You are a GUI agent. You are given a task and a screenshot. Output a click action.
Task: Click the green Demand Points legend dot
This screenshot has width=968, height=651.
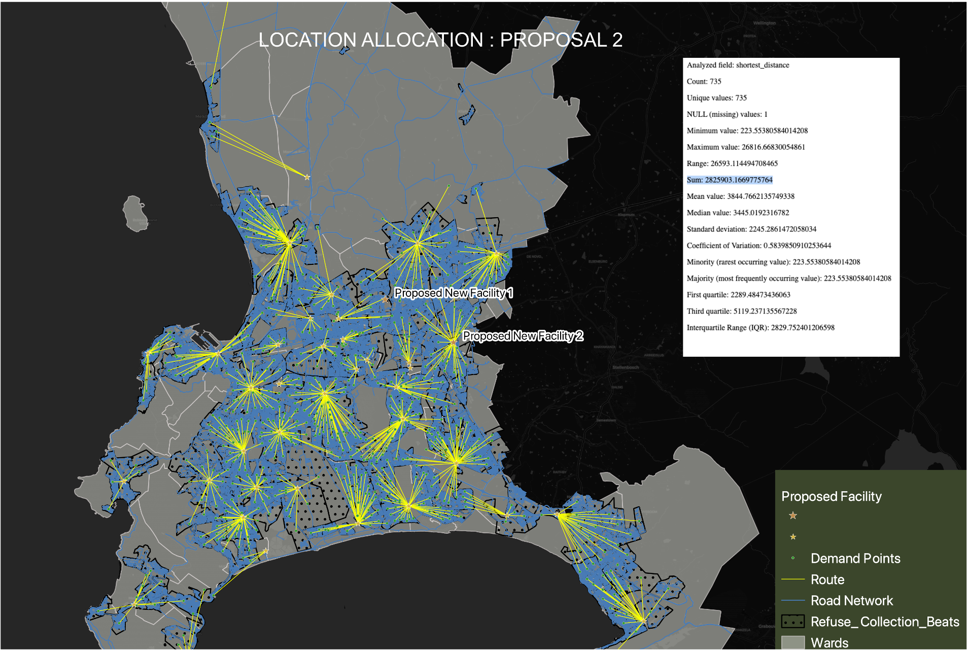[793, 558]
